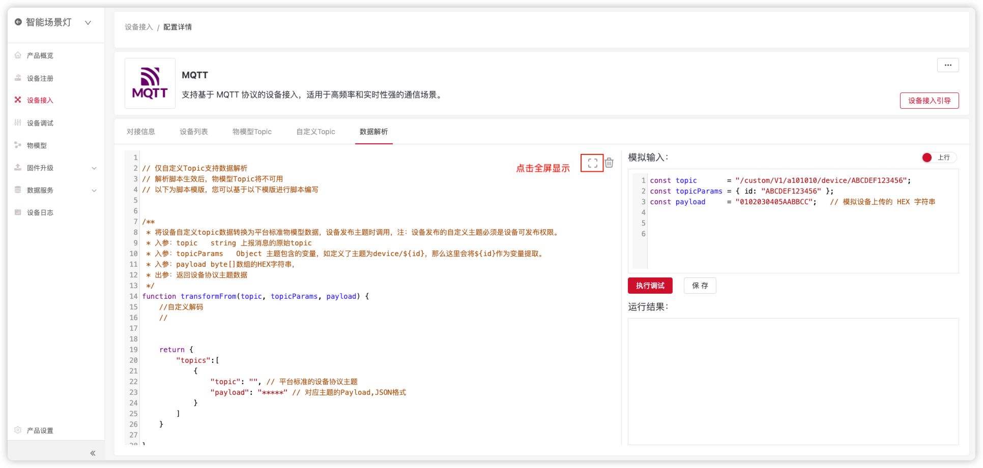The height and width of the screenshot is (468, 983).
Task: Switch to the 设备列表 tab
Action: [x=193, y=132]
